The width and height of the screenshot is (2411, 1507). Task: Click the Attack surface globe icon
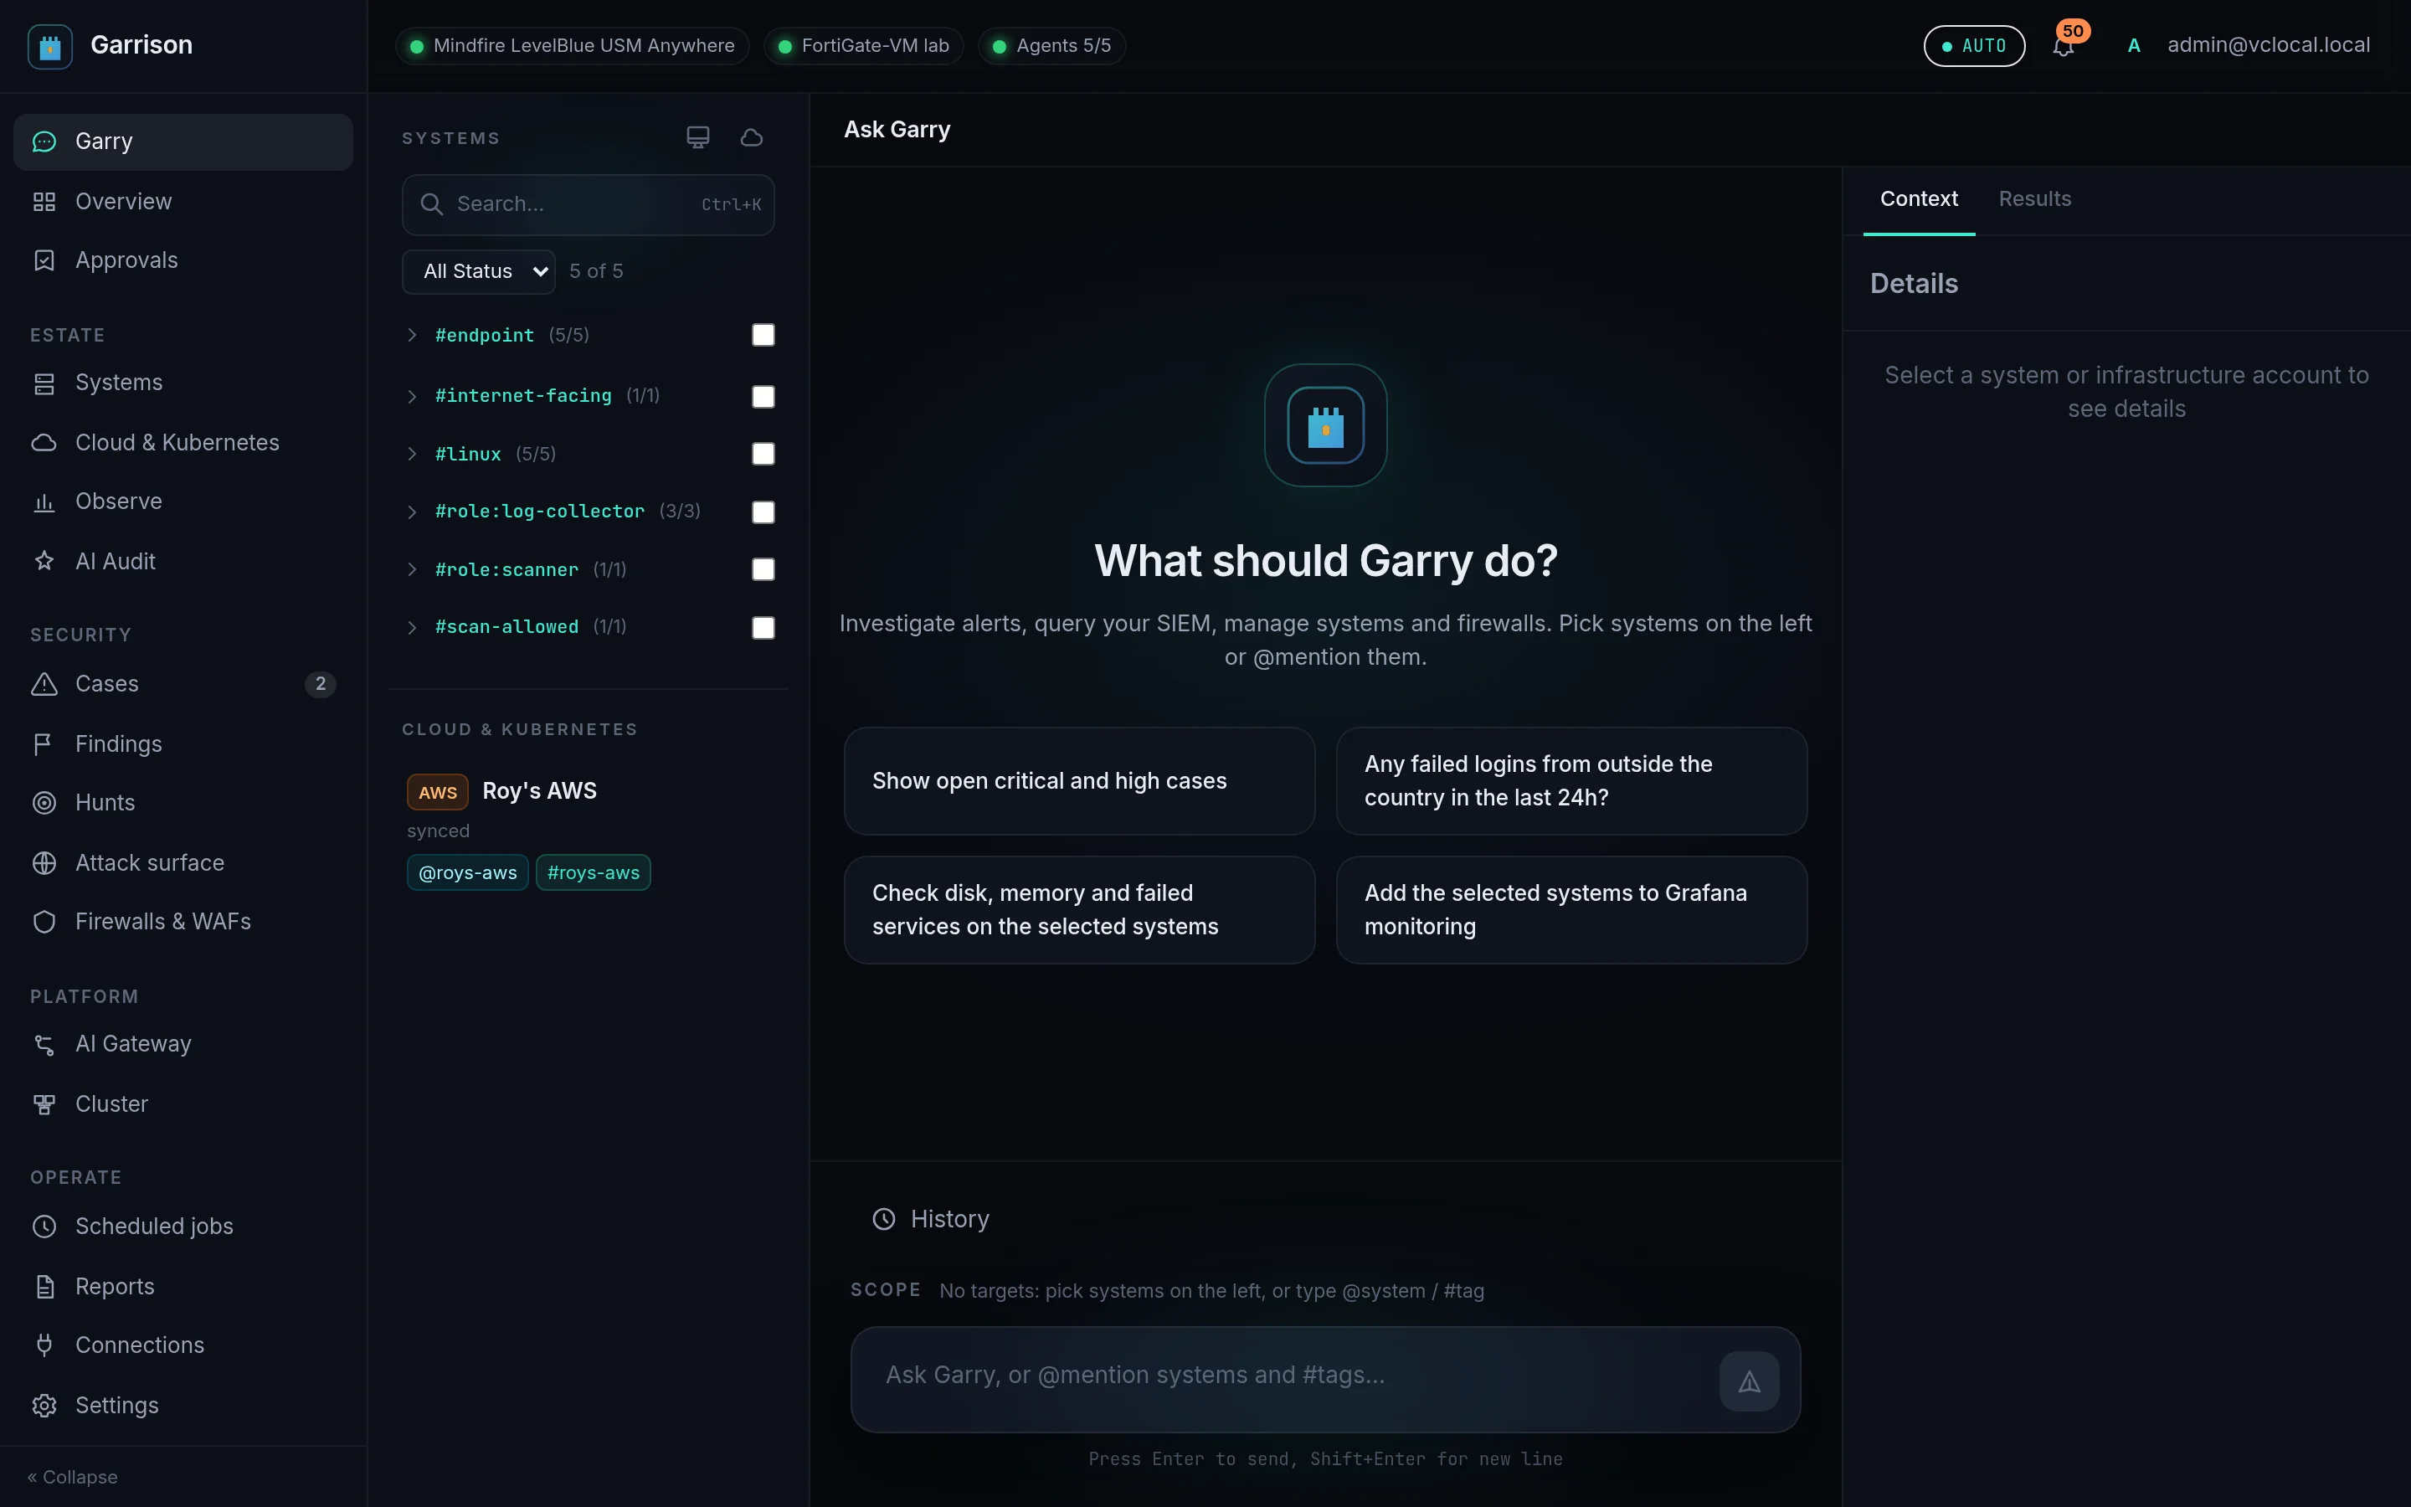(x=44, y=862)
